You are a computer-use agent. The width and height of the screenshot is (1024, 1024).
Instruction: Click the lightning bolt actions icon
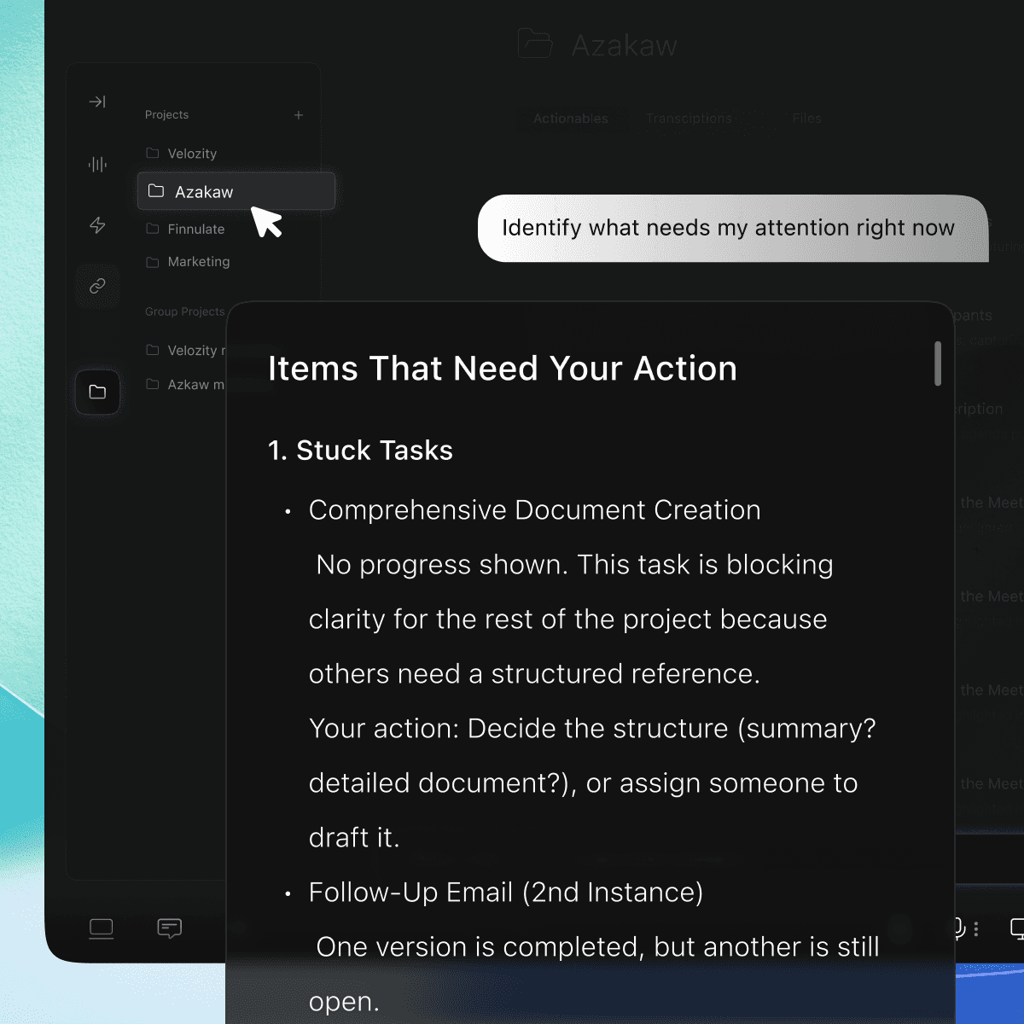pyautogui.click(x=98, y=225)
